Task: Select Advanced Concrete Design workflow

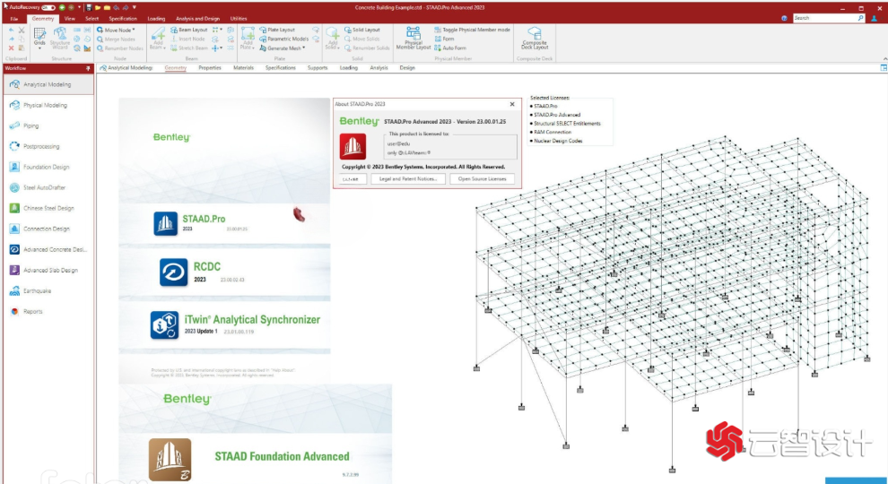Action: [48, 250]
